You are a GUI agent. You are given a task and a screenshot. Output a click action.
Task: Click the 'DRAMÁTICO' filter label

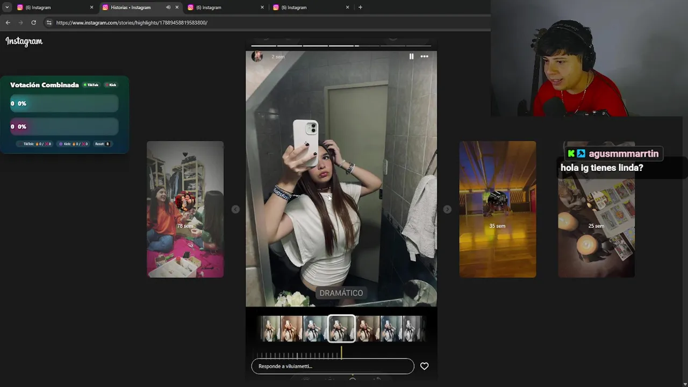(341, 293)
